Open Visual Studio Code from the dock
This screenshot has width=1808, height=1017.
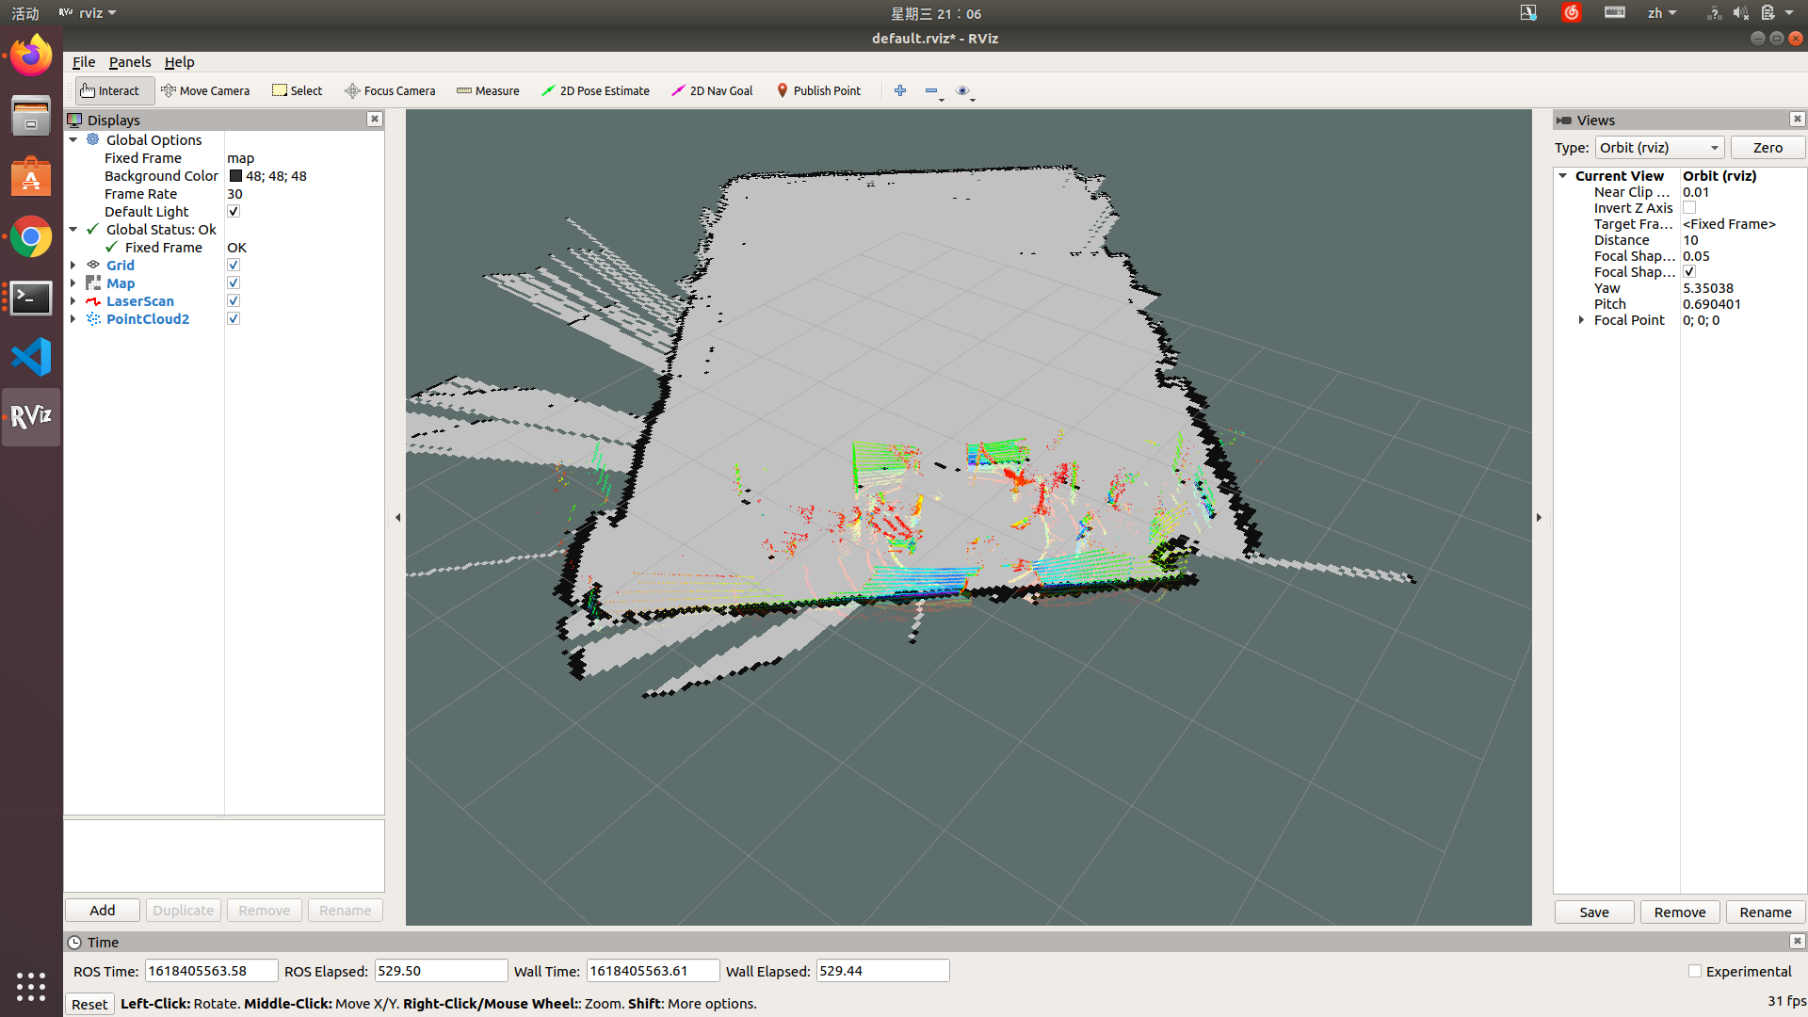(31, 357)
